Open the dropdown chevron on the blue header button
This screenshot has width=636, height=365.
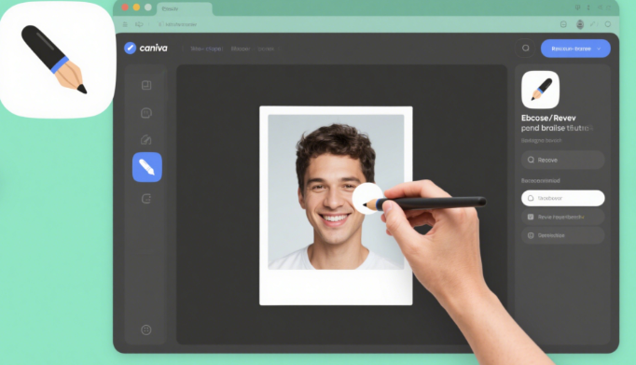(599, 49)
